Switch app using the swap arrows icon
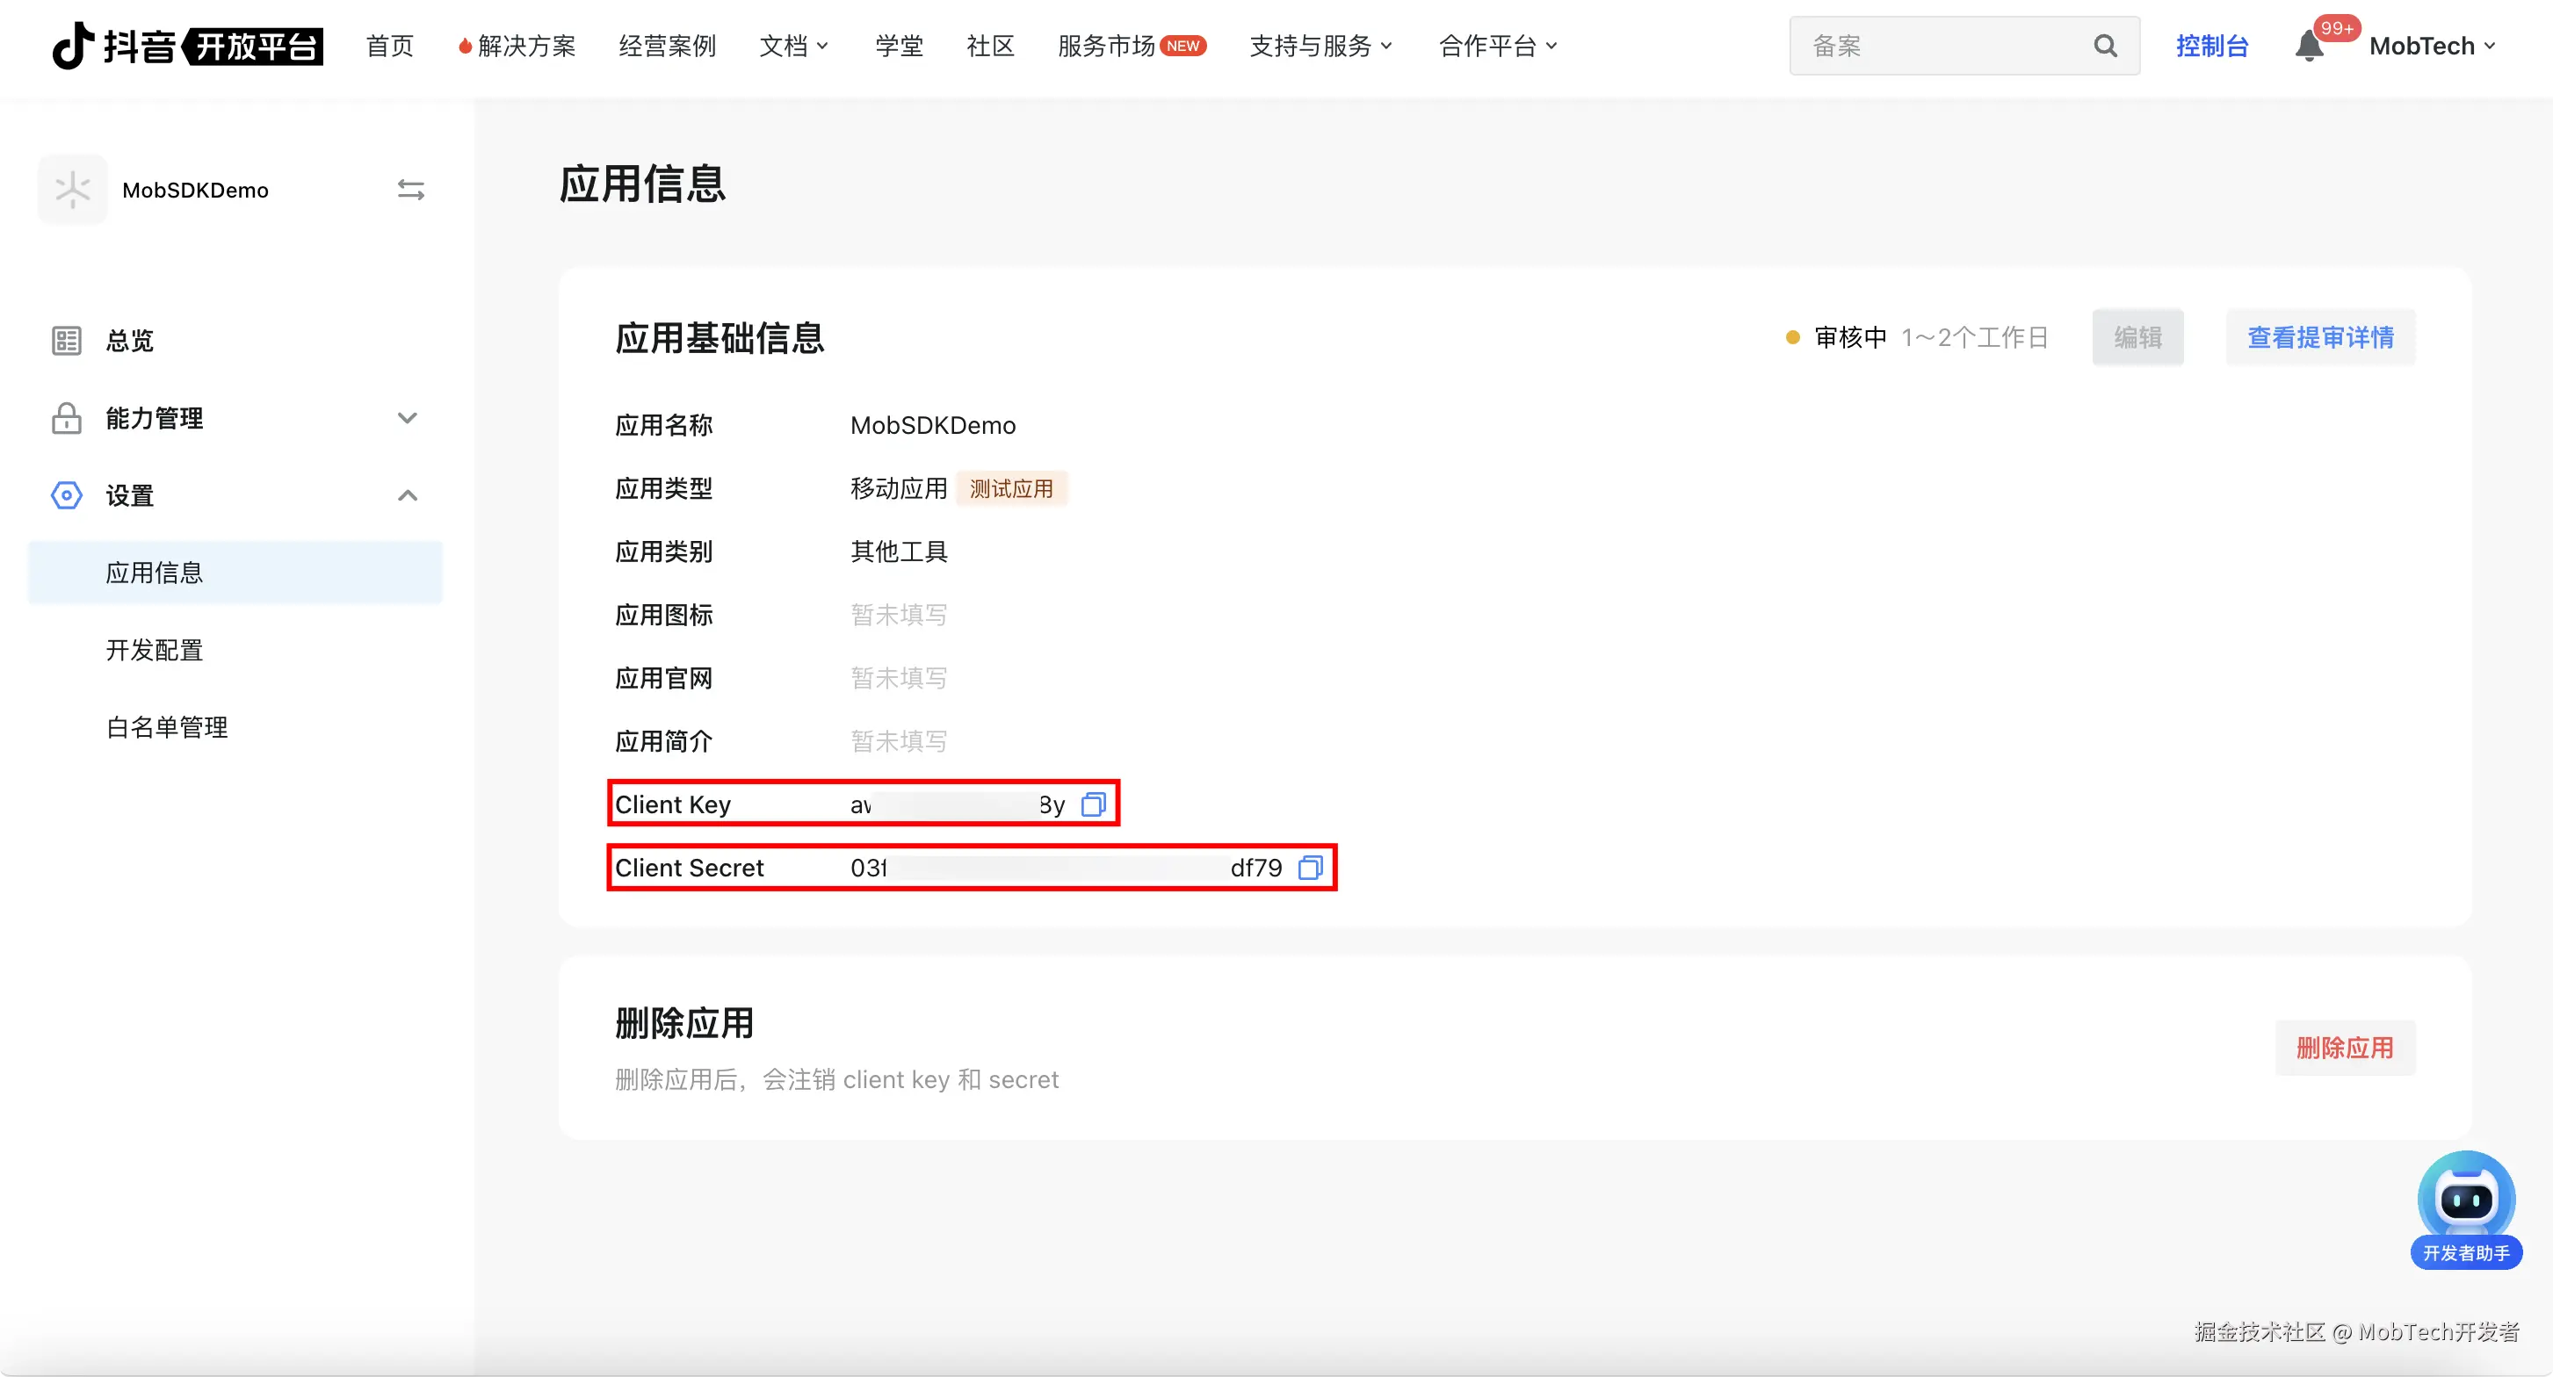2553x1377 pixels. coord(410,189)
